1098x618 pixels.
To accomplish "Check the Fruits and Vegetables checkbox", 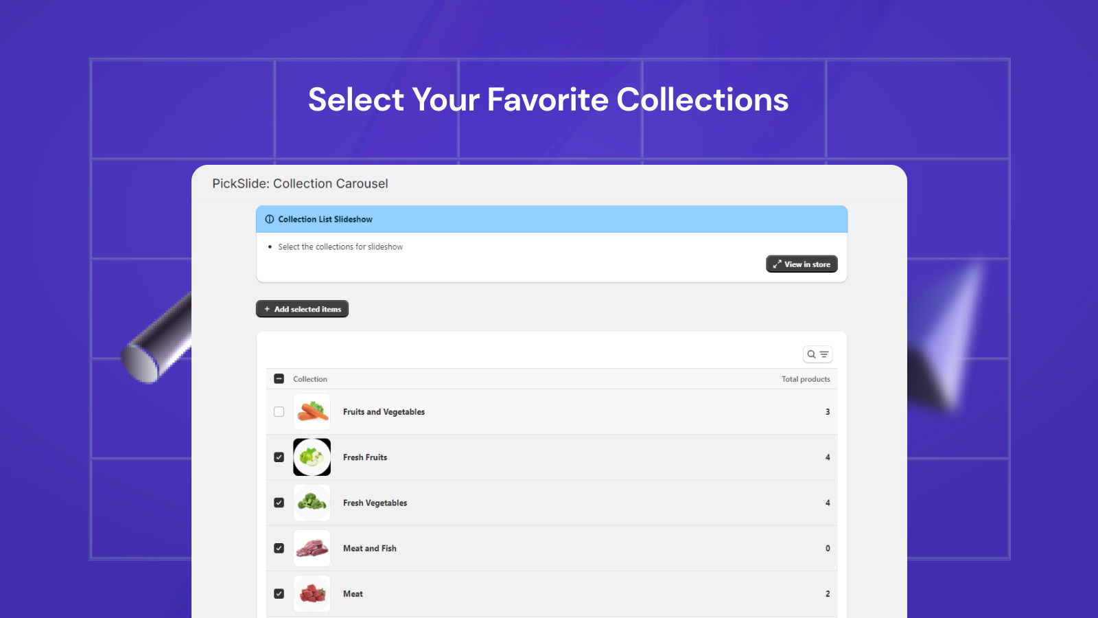I will (x=279, y=412).
